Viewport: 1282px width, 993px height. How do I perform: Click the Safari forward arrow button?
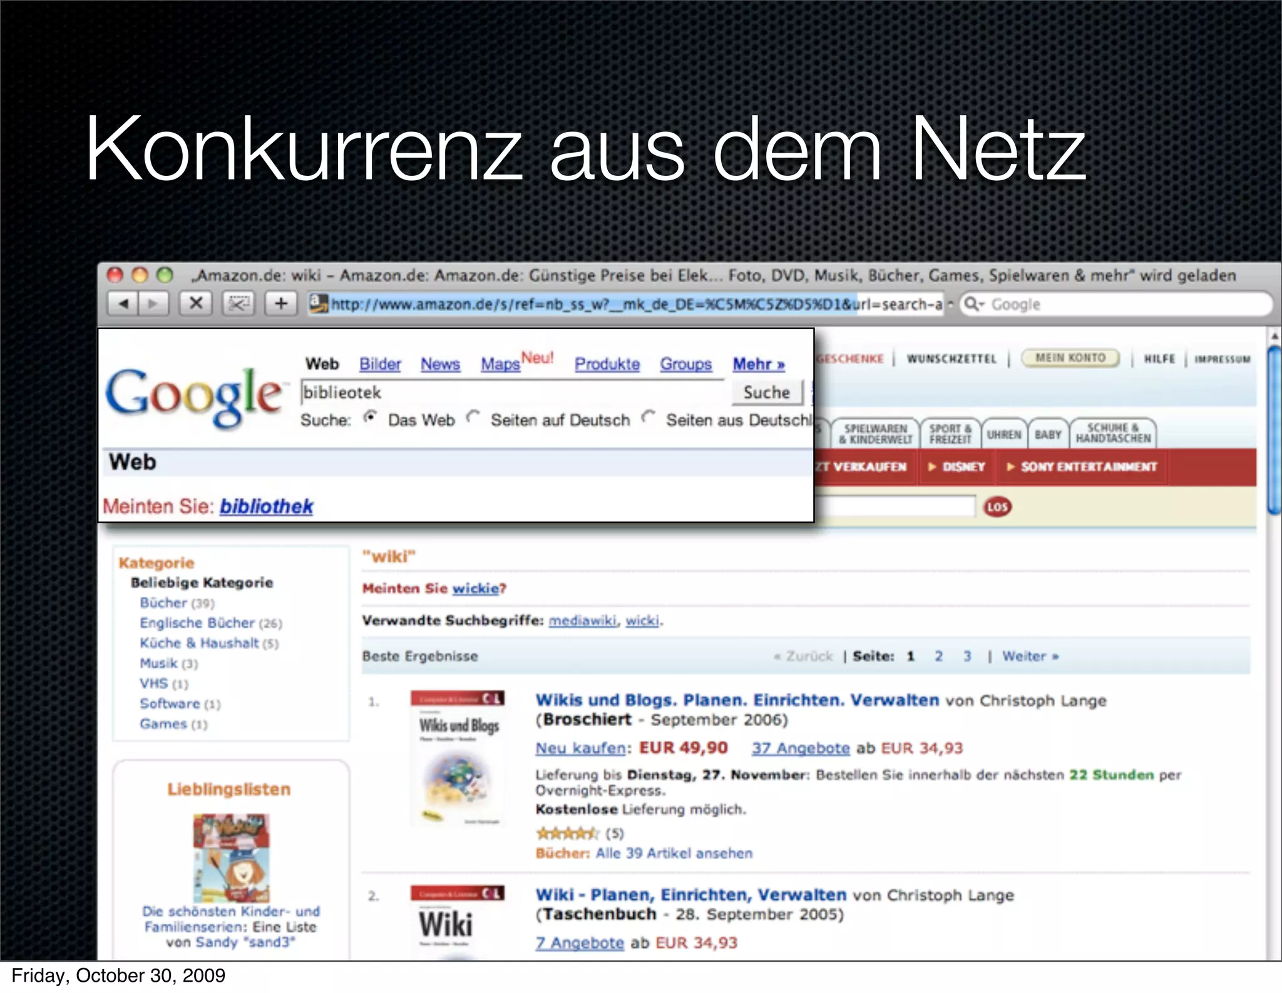tap(153, 304)
